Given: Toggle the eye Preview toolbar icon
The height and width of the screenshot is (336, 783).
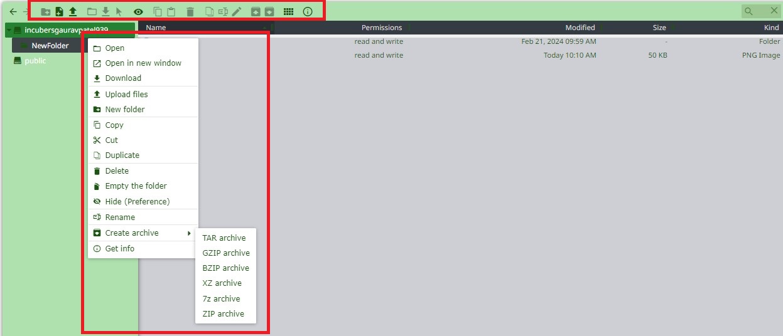Looking at the screenshot, I should point(138,11).
